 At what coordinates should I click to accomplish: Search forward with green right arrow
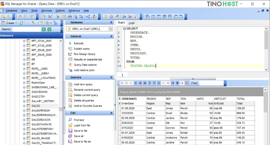click(49, 29)
